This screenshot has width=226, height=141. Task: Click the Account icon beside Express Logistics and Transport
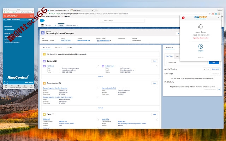[43, 33]
